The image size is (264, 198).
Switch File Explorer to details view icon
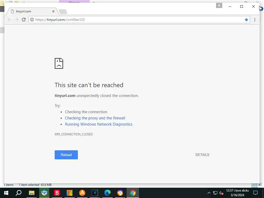pos(254,185)
